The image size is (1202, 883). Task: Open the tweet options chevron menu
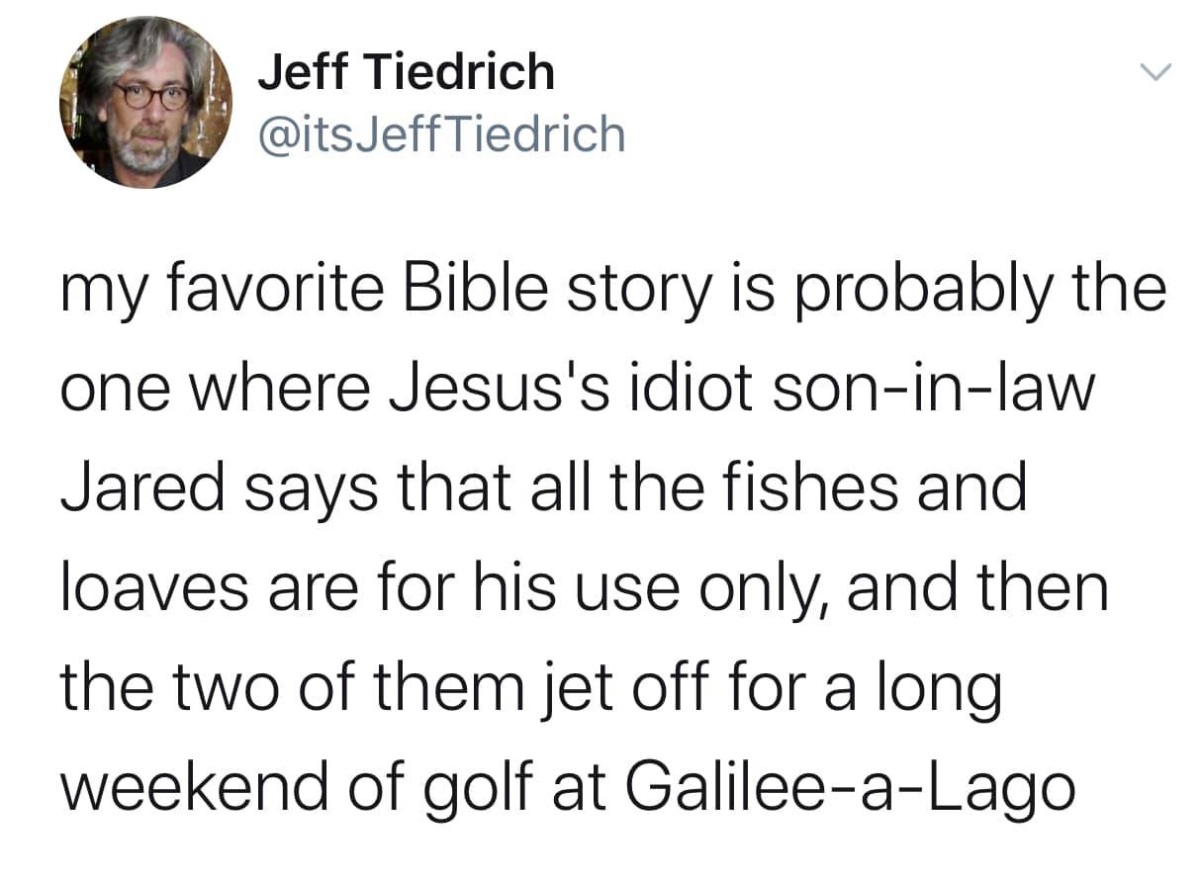pyautogui.click(x=1154, y=73)
